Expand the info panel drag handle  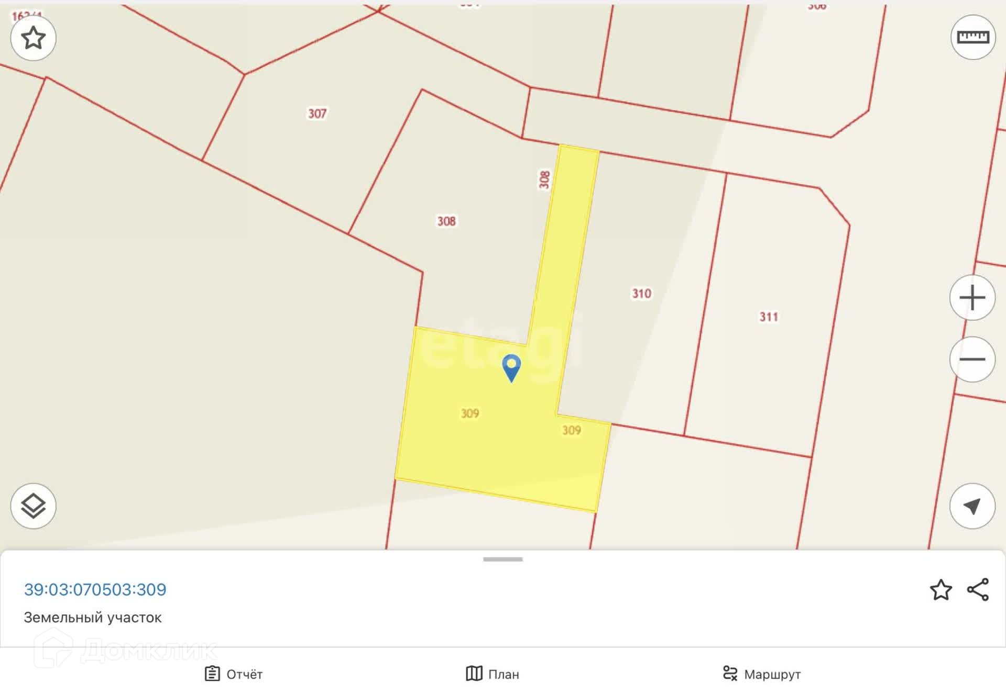click(503, 559)
